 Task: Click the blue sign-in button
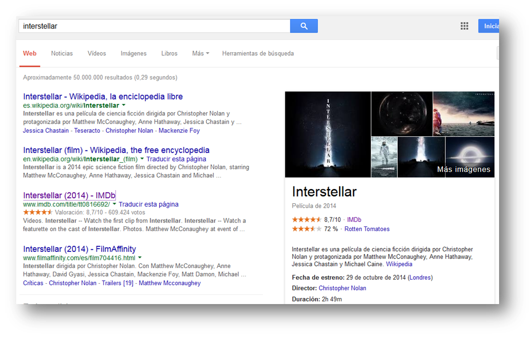pyautogui.click(x=488, y=26)
